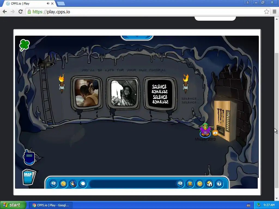
Task: Click the 9:27 AM clock
Action: tap(269, 205)
